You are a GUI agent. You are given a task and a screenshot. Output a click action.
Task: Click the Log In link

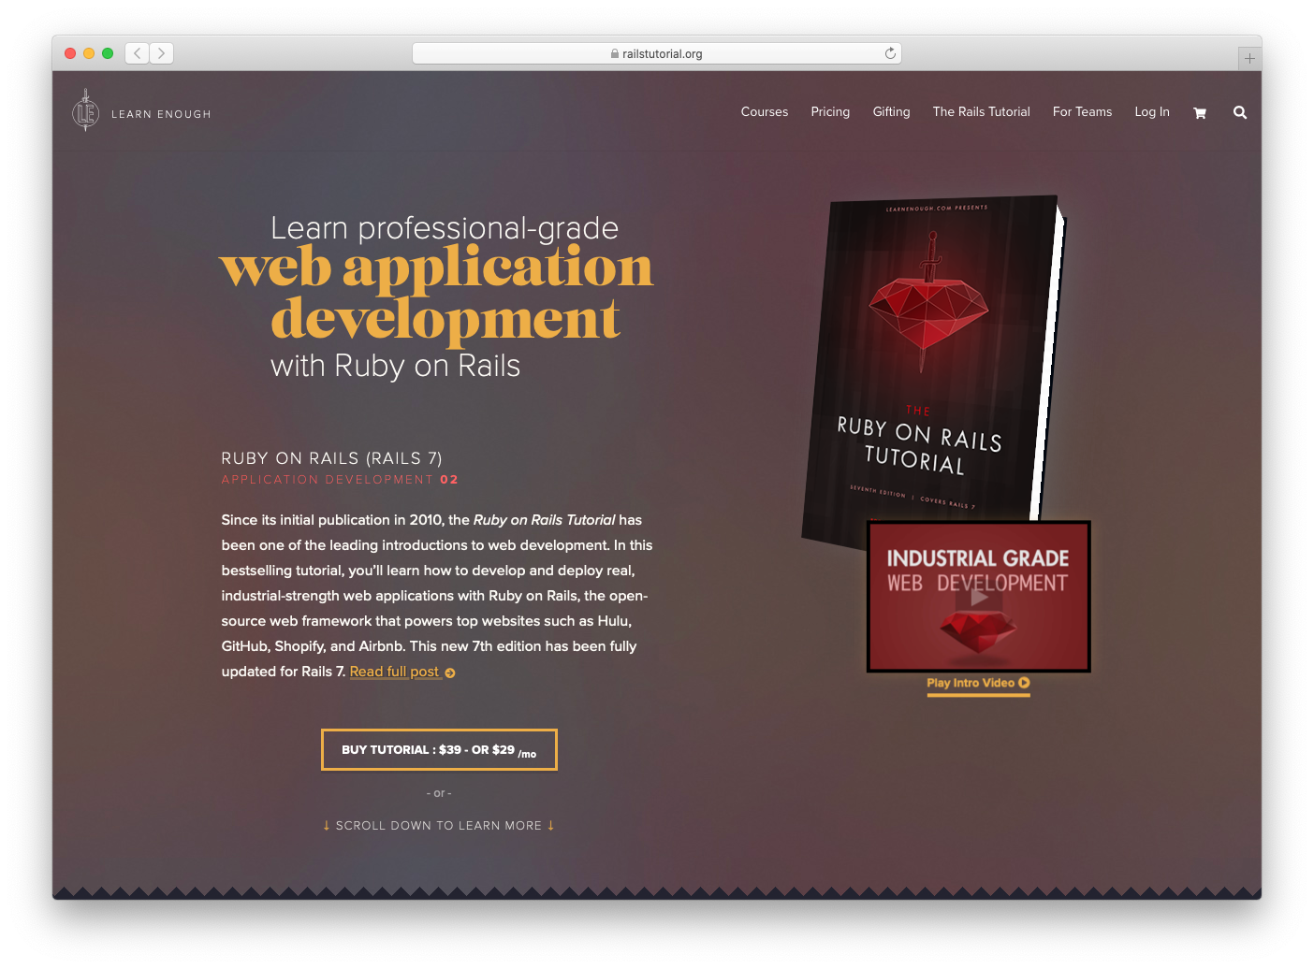coord(1151,112)
